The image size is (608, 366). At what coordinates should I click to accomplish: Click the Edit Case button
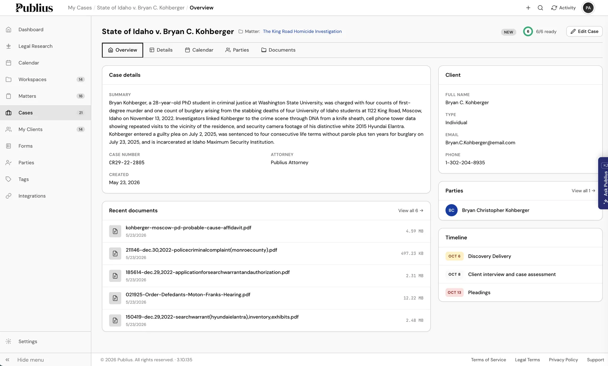584,31
